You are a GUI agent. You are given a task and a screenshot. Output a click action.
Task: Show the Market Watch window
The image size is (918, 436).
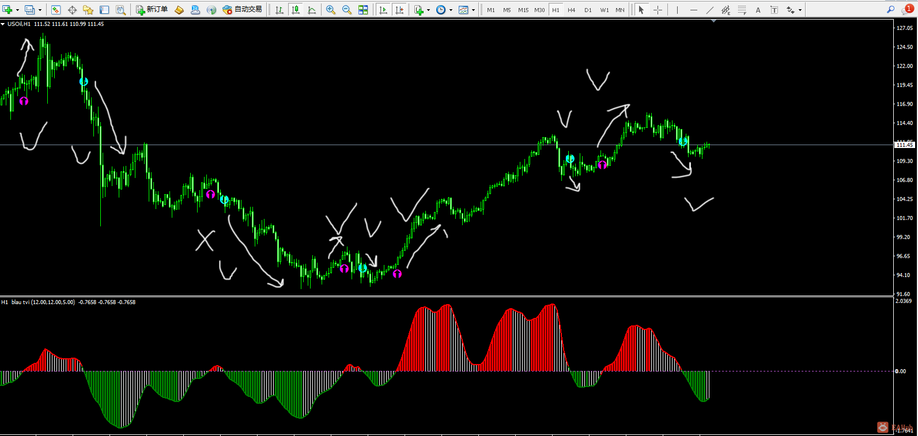(56, 10)
